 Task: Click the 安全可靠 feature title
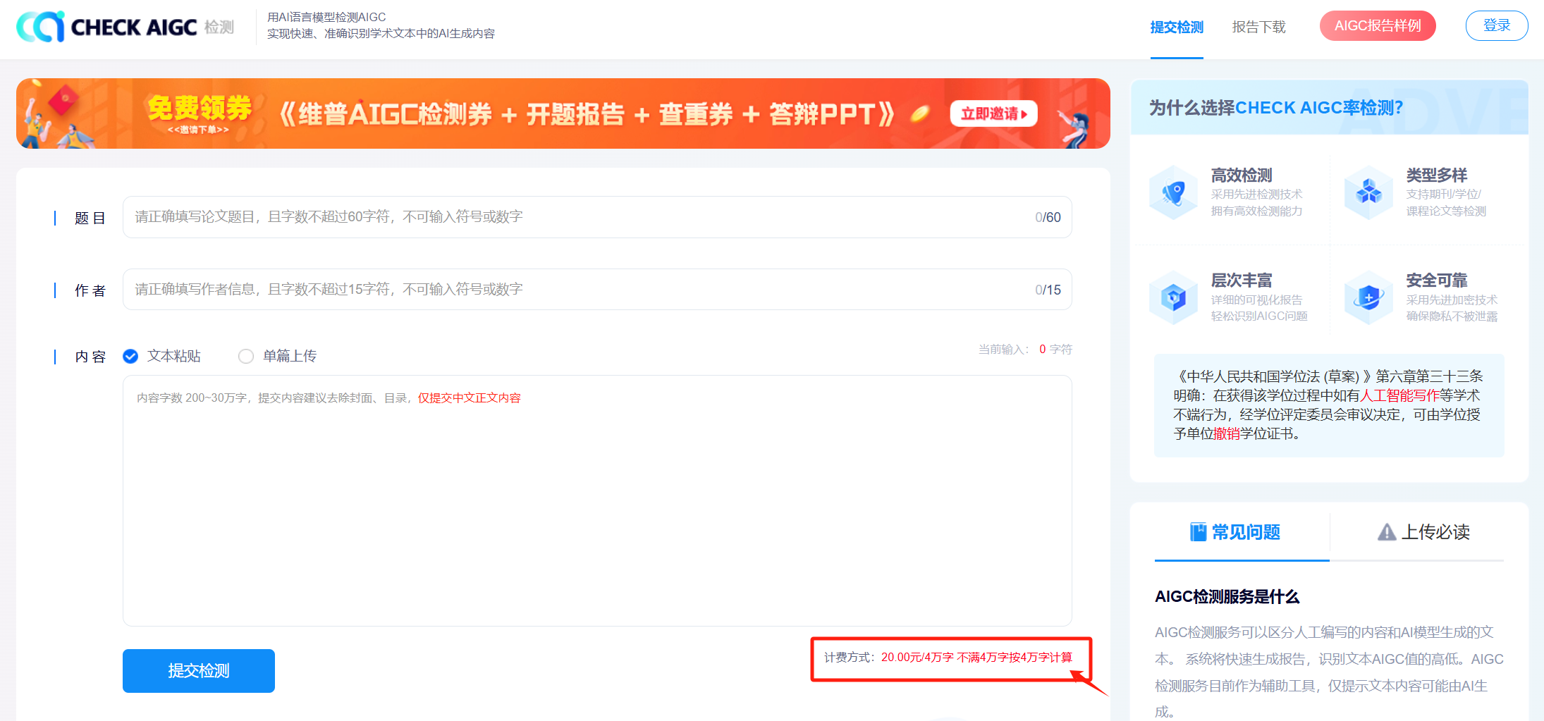[1437, 281]
